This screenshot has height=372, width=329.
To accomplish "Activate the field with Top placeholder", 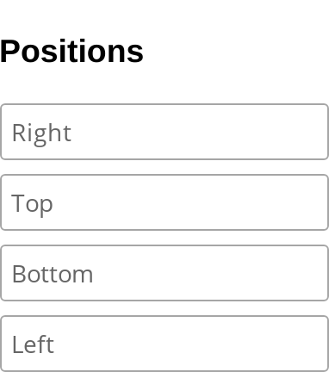I will pyautogui.click(x=164, y=202).
